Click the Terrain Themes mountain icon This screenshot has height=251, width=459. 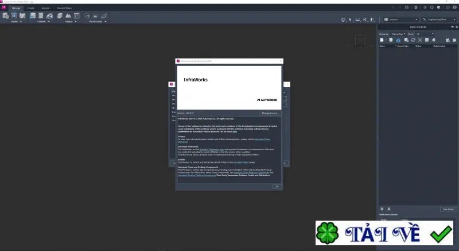(68, 16)
